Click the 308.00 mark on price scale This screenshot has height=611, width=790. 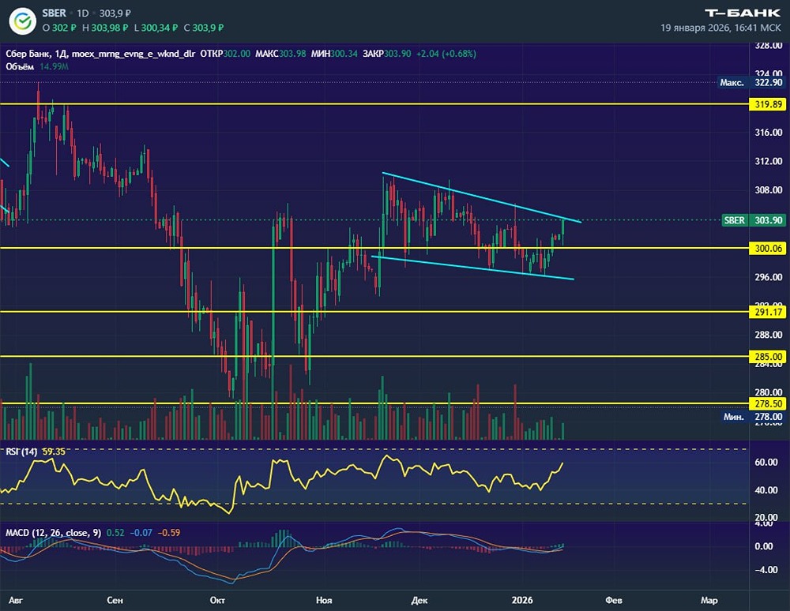point(769,190)
